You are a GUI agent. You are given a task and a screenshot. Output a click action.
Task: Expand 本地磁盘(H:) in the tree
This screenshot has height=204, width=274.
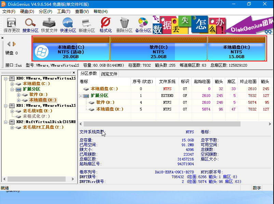point(18,100)
